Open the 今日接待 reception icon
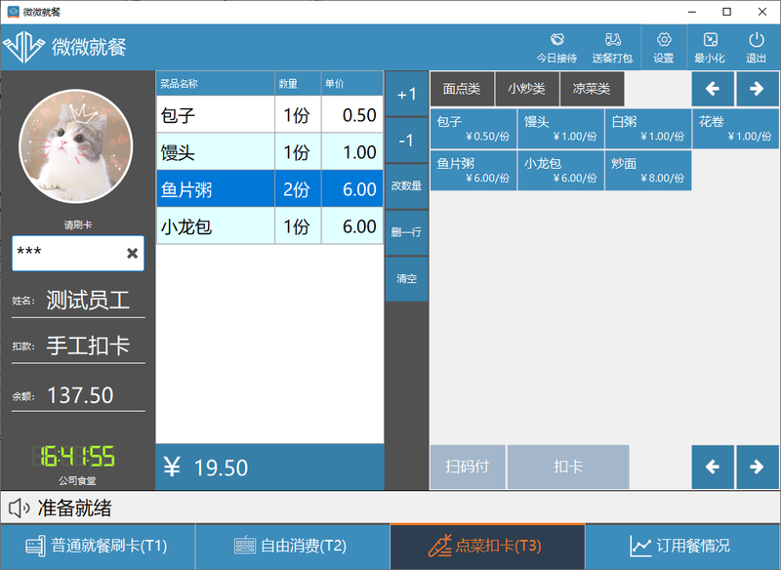The height and width of the screenshot is (570, 781). click(x=556, y=48)
